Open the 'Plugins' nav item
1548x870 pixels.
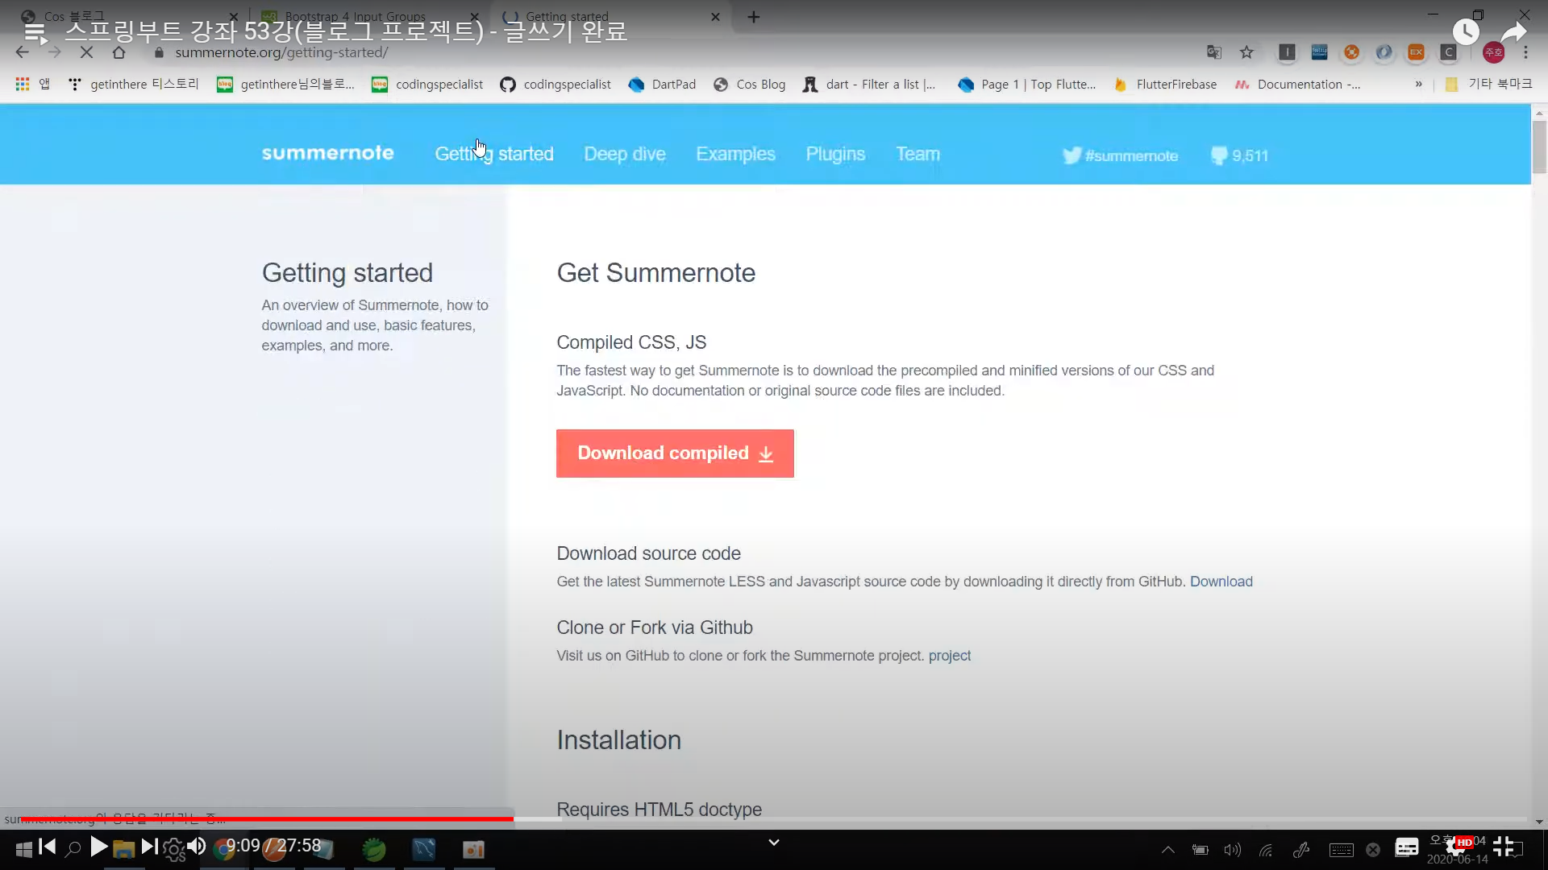point(835,154)
